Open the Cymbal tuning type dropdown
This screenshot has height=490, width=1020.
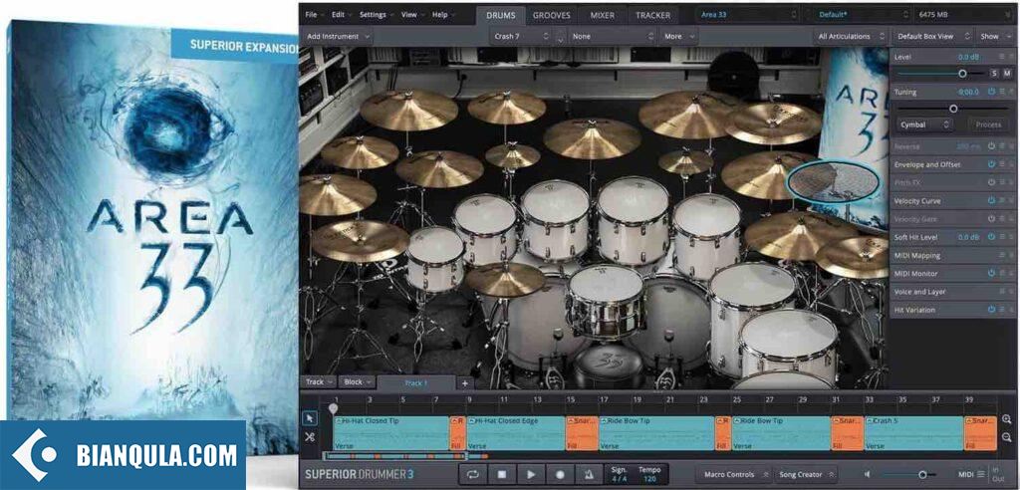pos(924,124)
